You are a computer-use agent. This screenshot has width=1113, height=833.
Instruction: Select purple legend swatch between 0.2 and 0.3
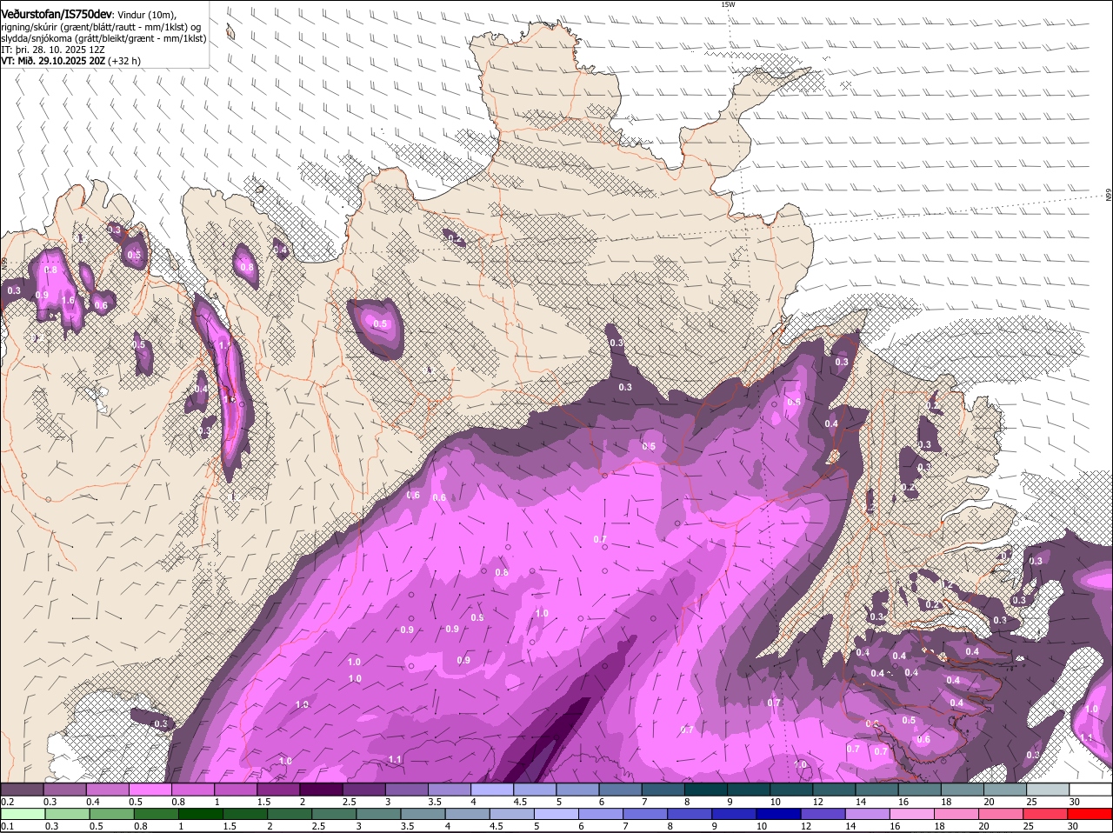(22, 790)
